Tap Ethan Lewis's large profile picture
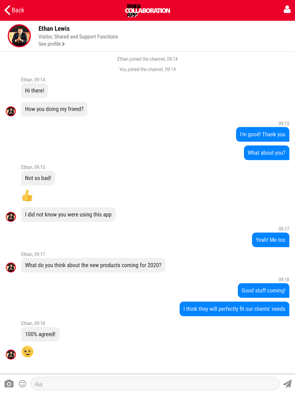This screenshot has height=393, width=295. coord(19,36)
